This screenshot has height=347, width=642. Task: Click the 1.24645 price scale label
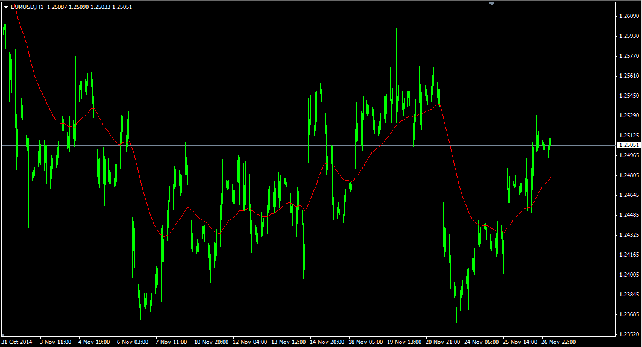pyautogui.click(x=629, y=195)
